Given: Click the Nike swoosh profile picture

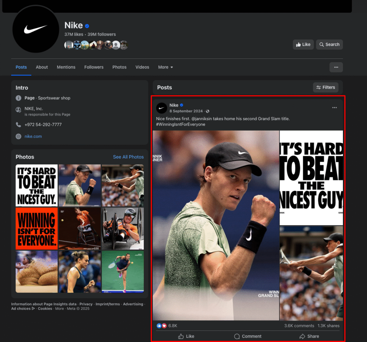Looking at the screenshot, I should [35, 29].
